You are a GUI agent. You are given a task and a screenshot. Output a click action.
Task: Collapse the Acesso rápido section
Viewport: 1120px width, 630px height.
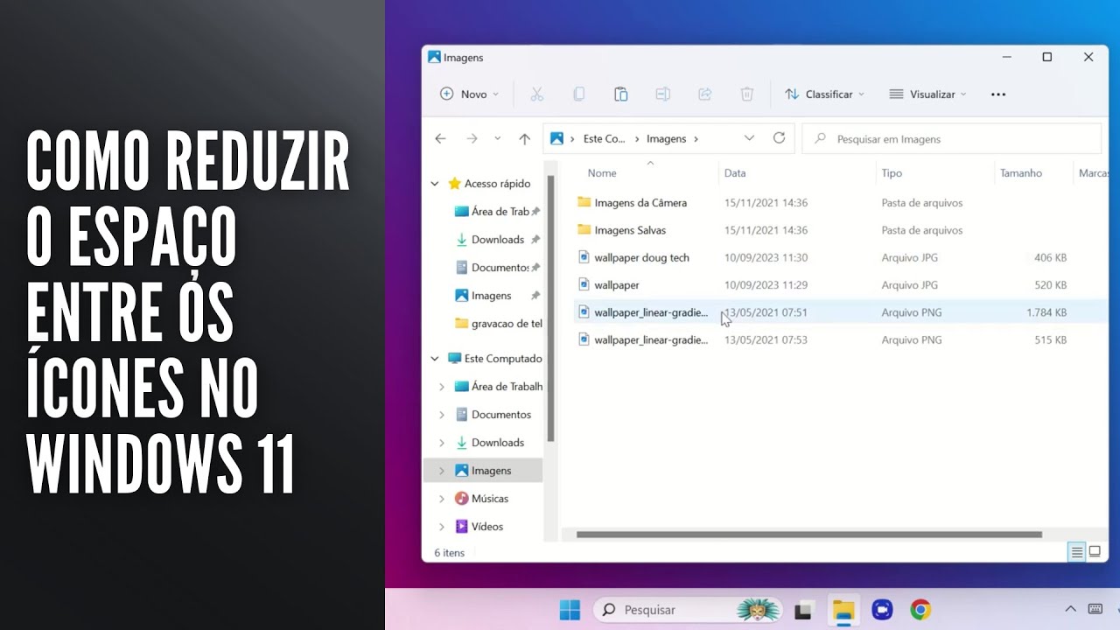[435, 184]
